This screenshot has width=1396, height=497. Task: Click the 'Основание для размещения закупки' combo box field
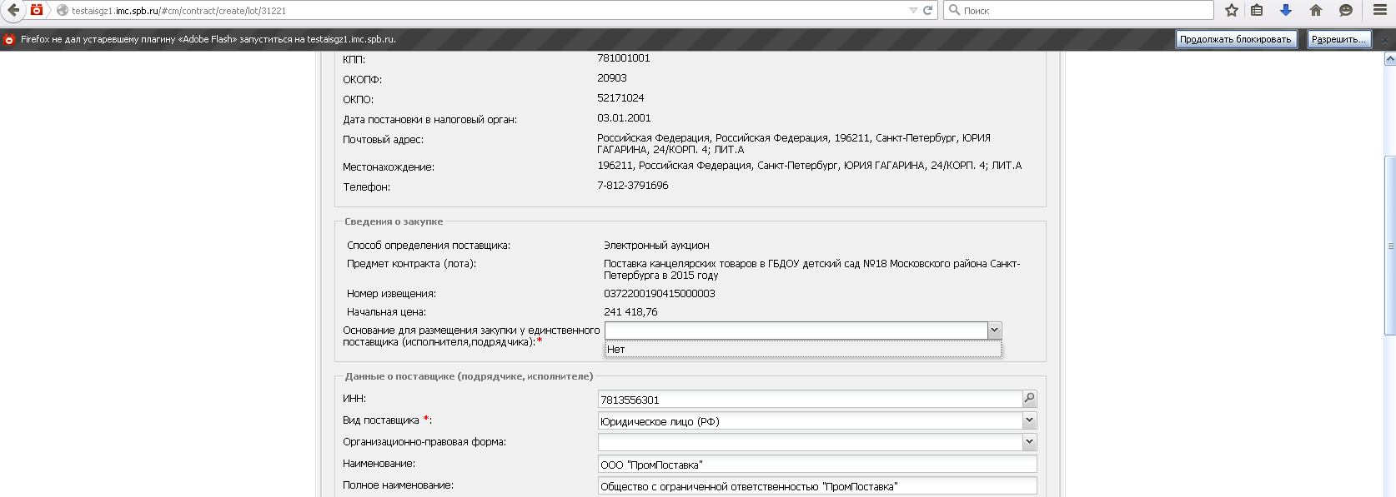[x=796, y=331]
